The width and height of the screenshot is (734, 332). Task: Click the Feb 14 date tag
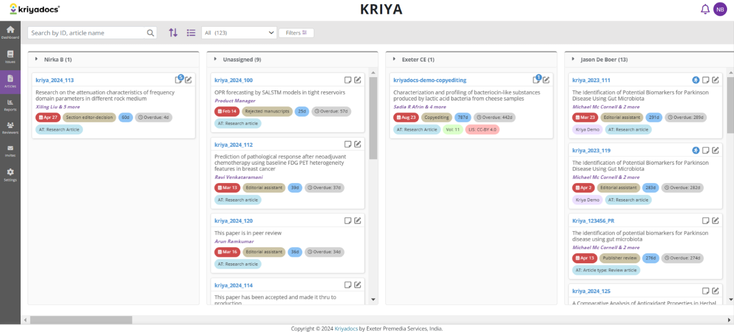point(227,111)
